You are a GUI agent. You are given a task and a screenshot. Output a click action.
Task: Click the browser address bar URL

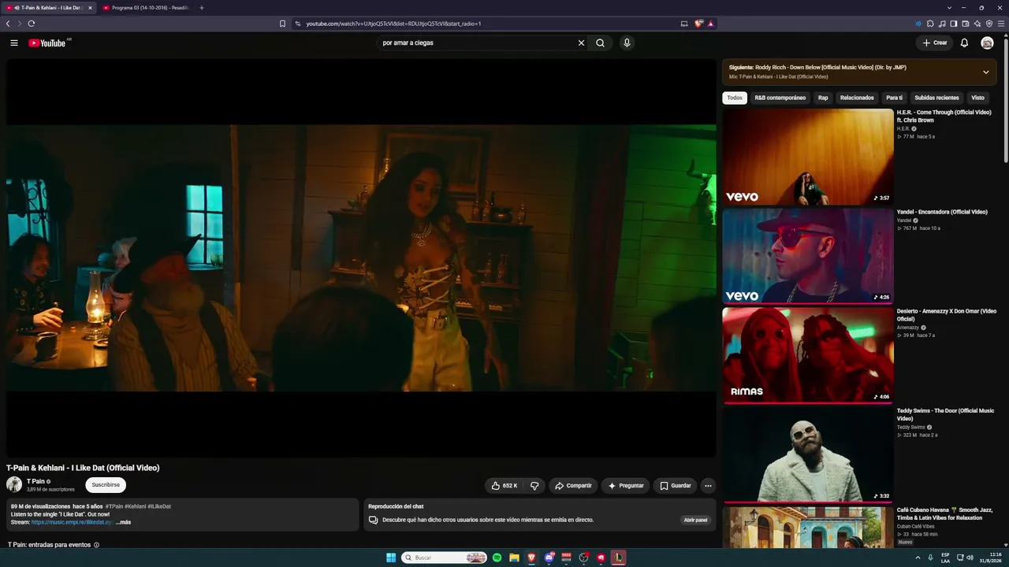(x=393, y=24)
